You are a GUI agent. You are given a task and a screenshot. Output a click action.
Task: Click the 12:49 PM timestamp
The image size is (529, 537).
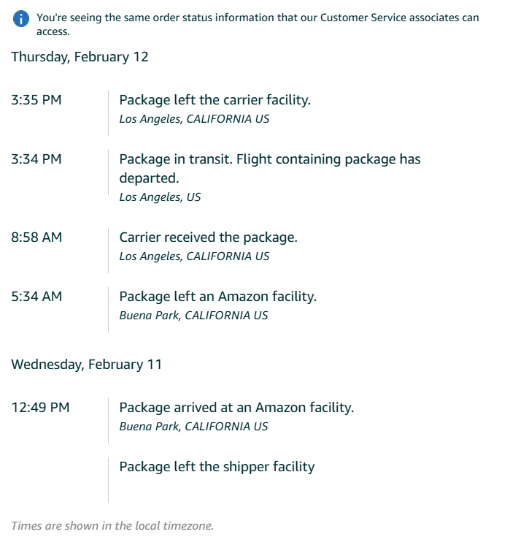tap(40, 408)
